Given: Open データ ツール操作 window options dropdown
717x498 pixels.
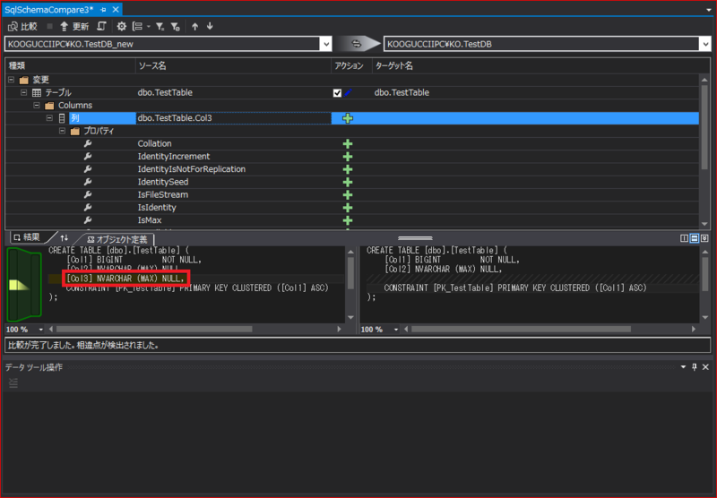Looking at the screenshot, I should (683, 367).
